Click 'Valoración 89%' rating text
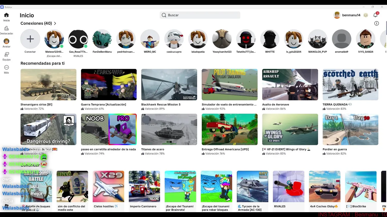 [x=154, y=109]
